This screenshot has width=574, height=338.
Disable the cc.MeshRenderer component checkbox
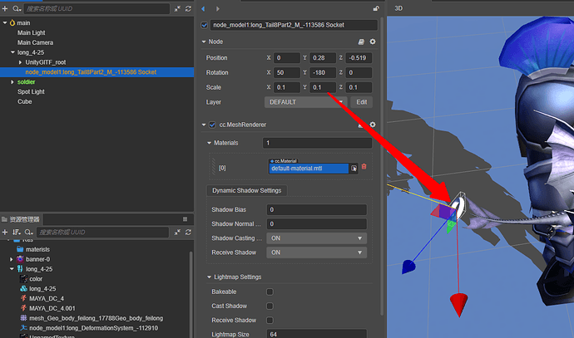click(212, 125)
